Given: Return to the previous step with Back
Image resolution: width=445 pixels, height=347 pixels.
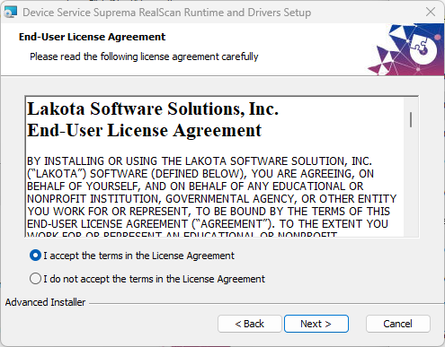Looking at the screenshot, I should click(250, 324).
